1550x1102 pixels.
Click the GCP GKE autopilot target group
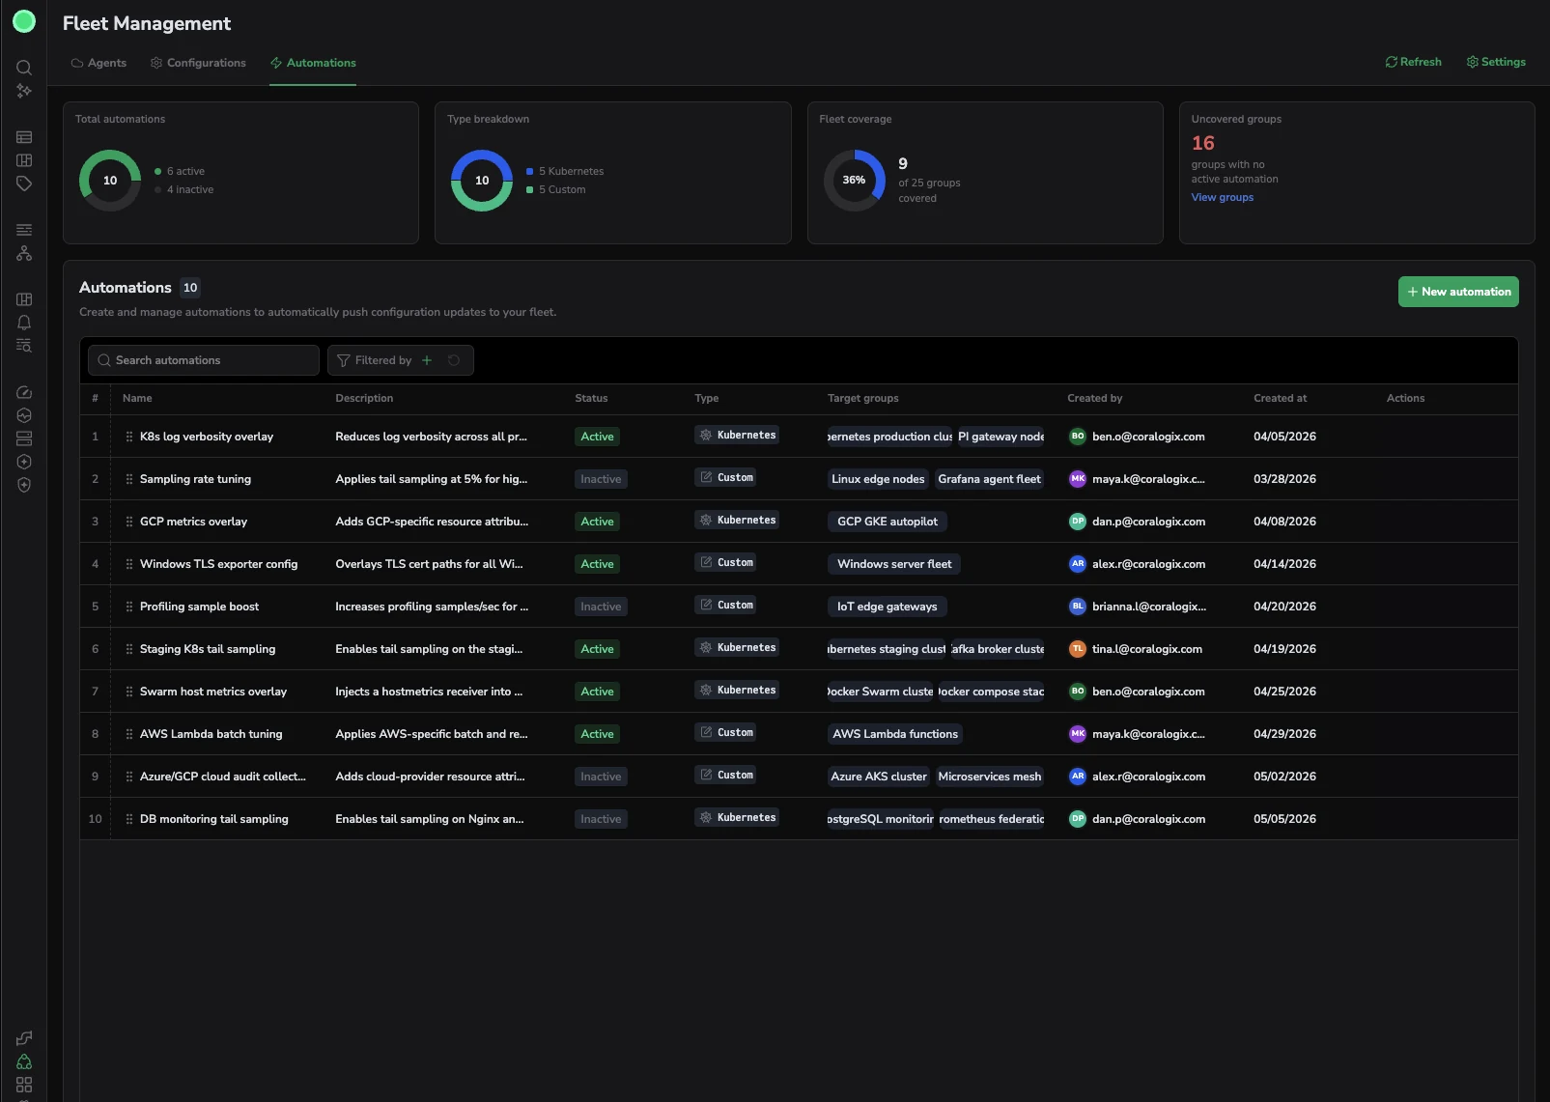pyautogui.click(x=888, y=522)
